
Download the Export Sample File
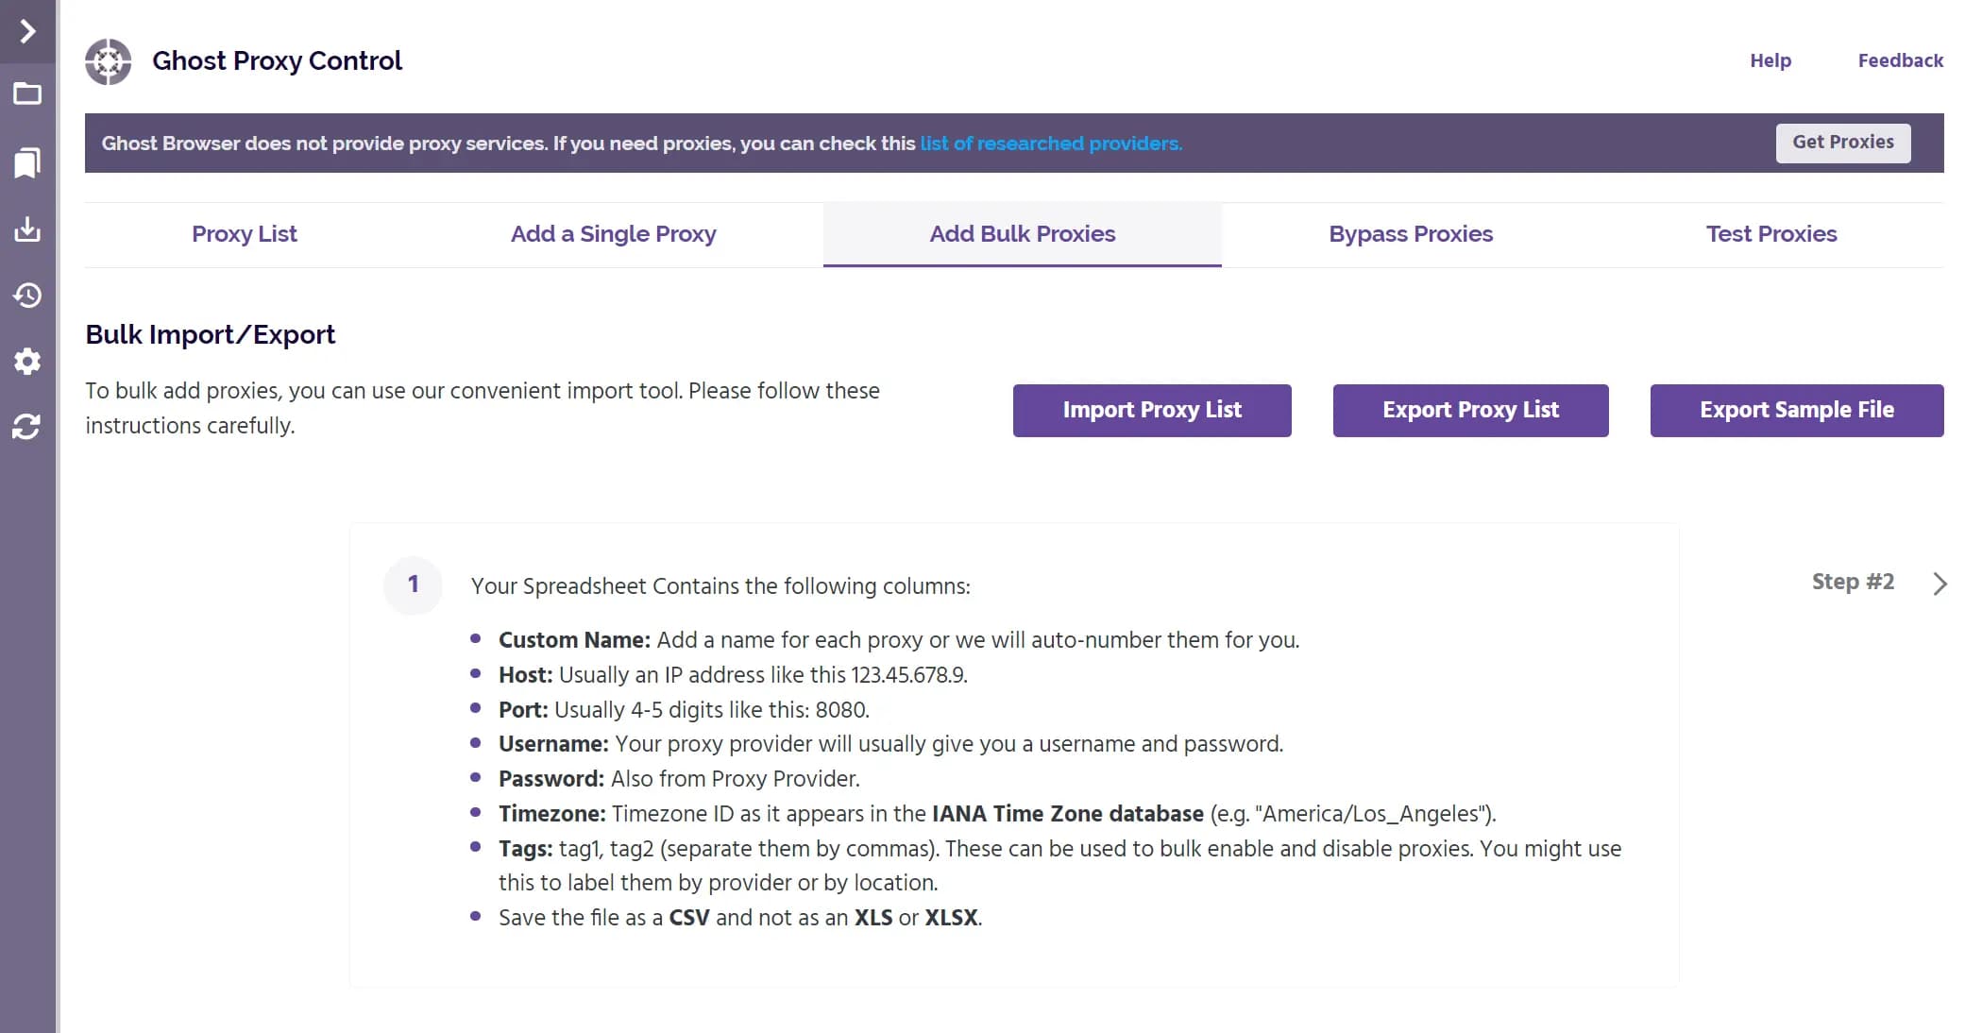coord(1796,410)
